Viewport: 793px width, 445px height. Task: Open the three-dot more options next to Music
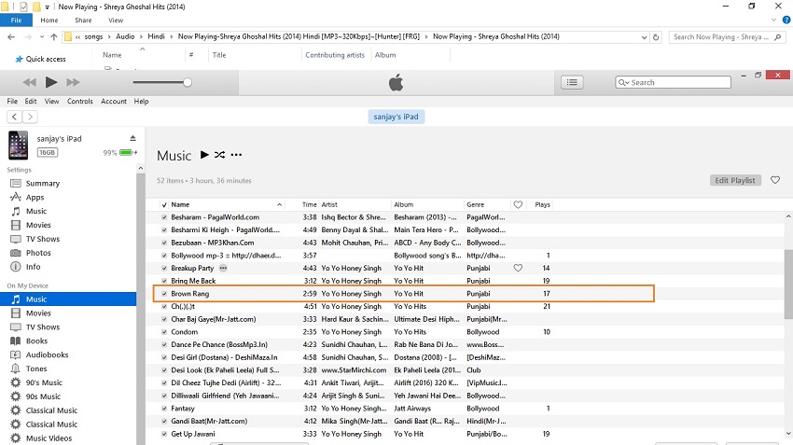tap(236, 155)
